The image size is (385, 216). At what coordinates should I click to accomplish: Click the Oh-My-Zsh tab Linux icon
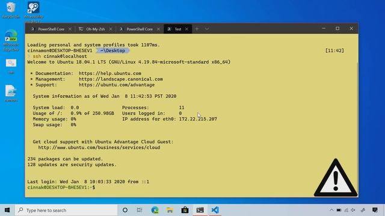81,29
